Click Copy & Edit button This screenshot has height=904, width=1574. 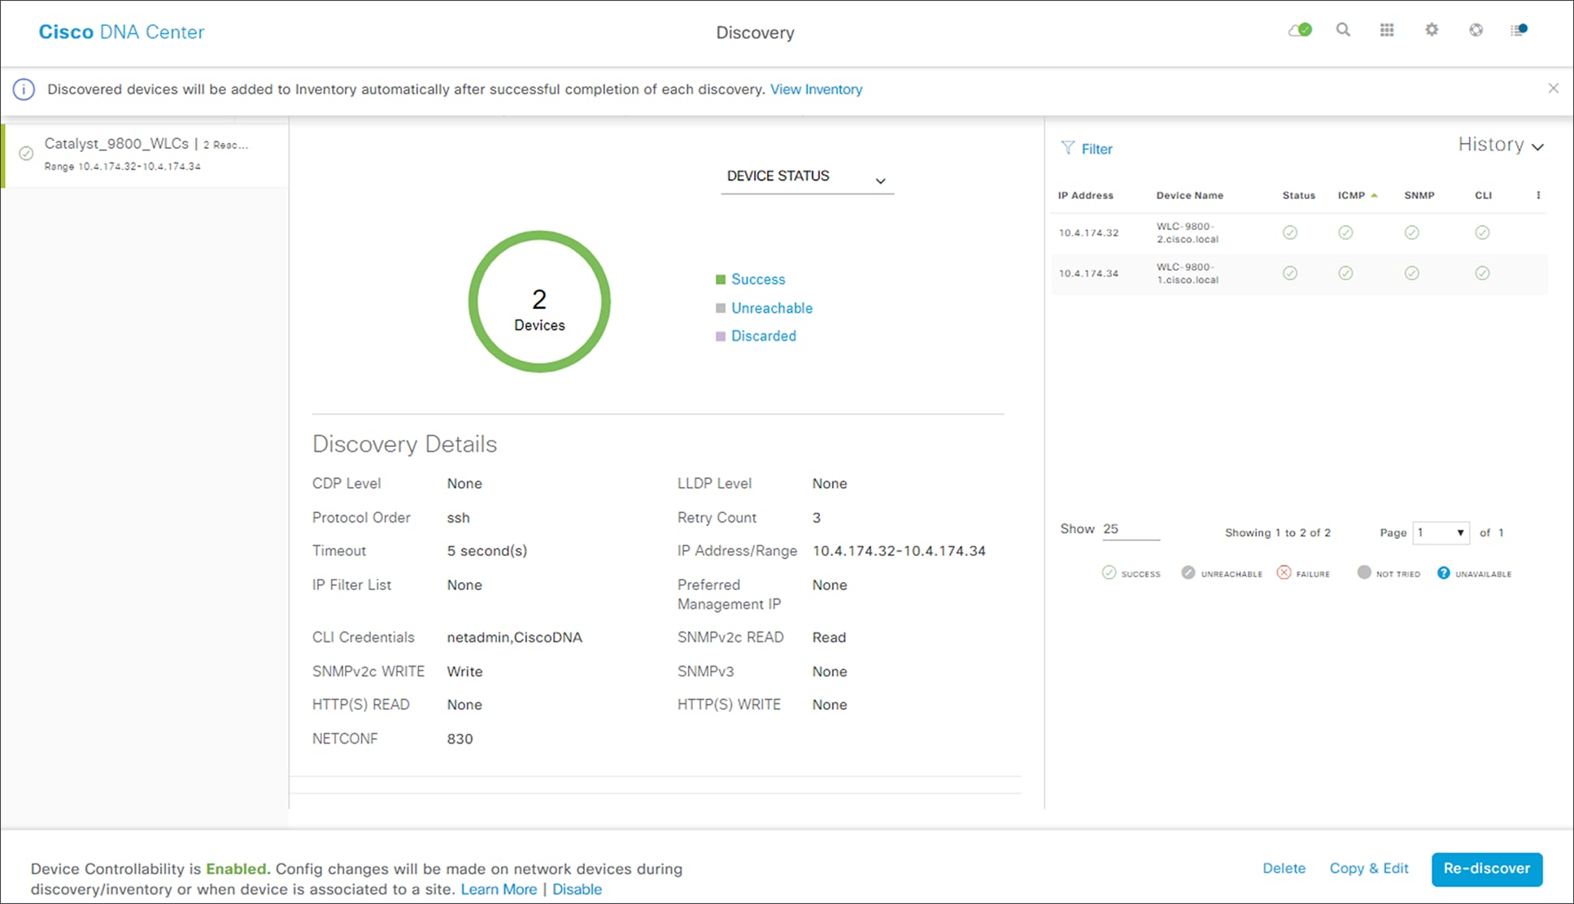(x=1369, y=868)
